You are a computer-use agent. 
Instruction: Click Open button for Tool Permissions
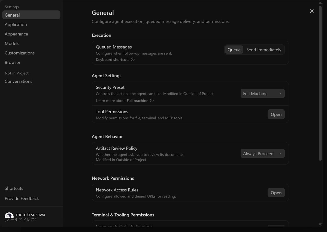(x=276, y=114)
